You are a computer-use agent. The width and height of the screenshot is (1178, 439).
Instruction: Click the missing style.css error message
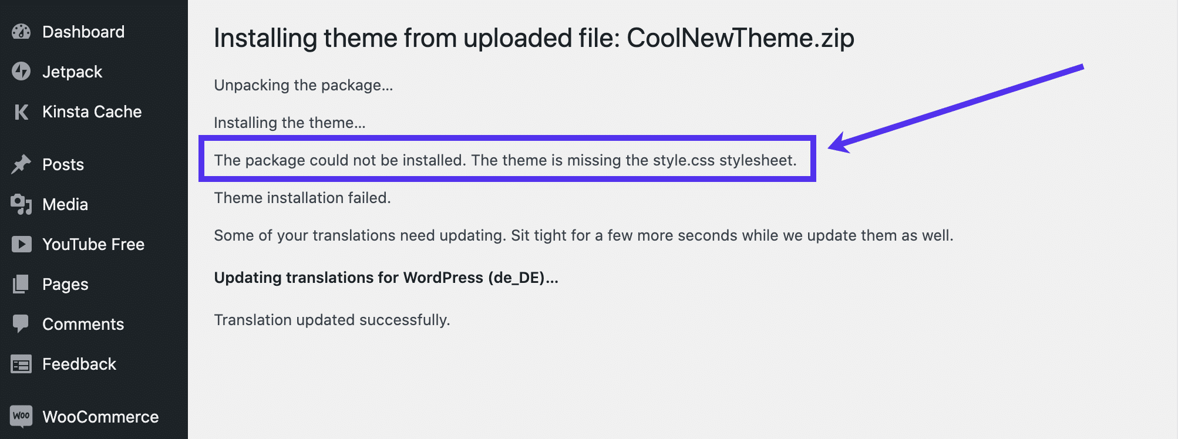[505, 160]
